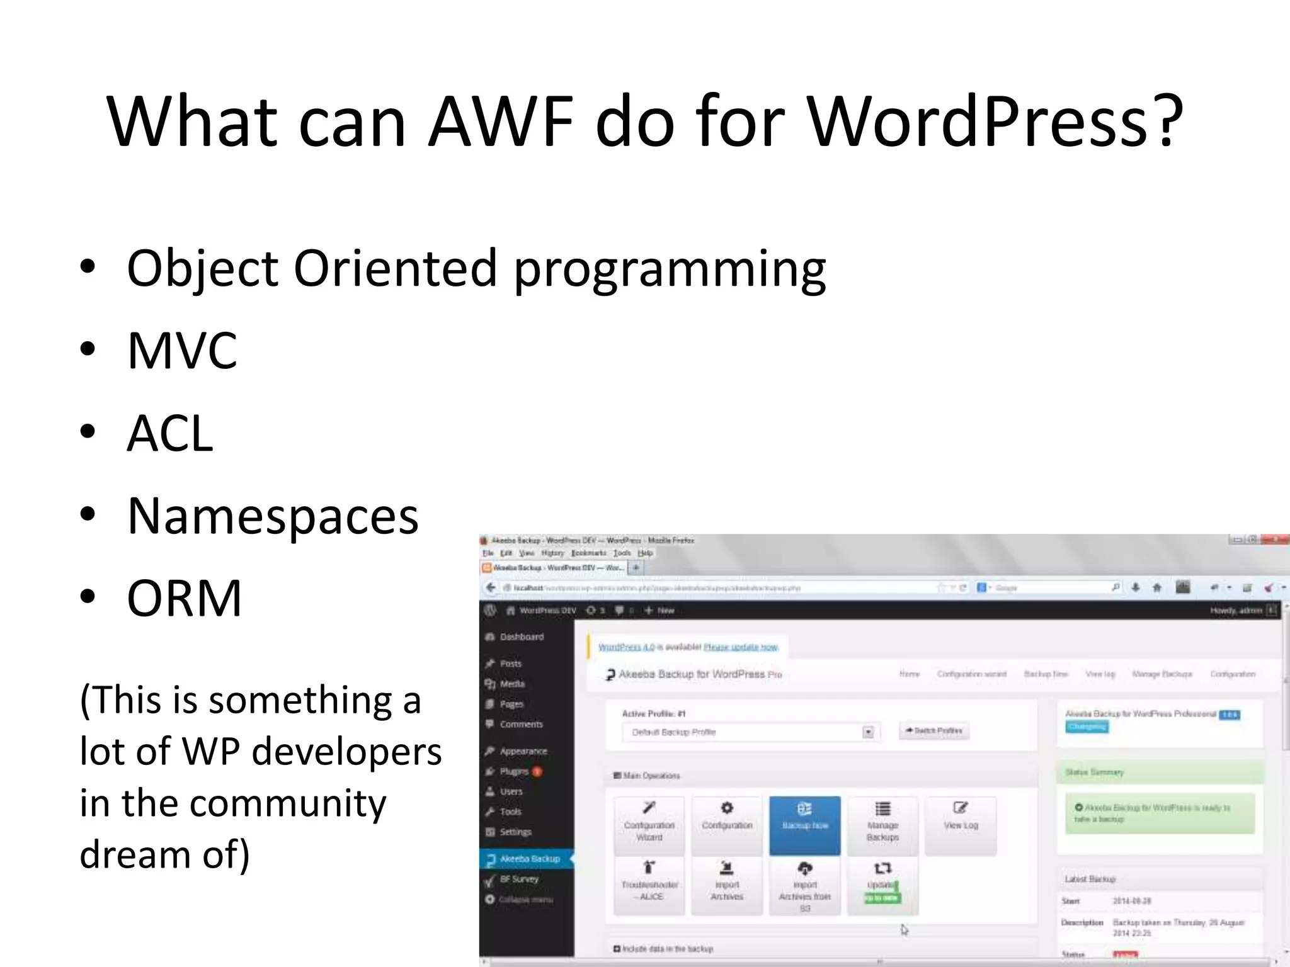Open the View Log tile

tap(961, 825)
